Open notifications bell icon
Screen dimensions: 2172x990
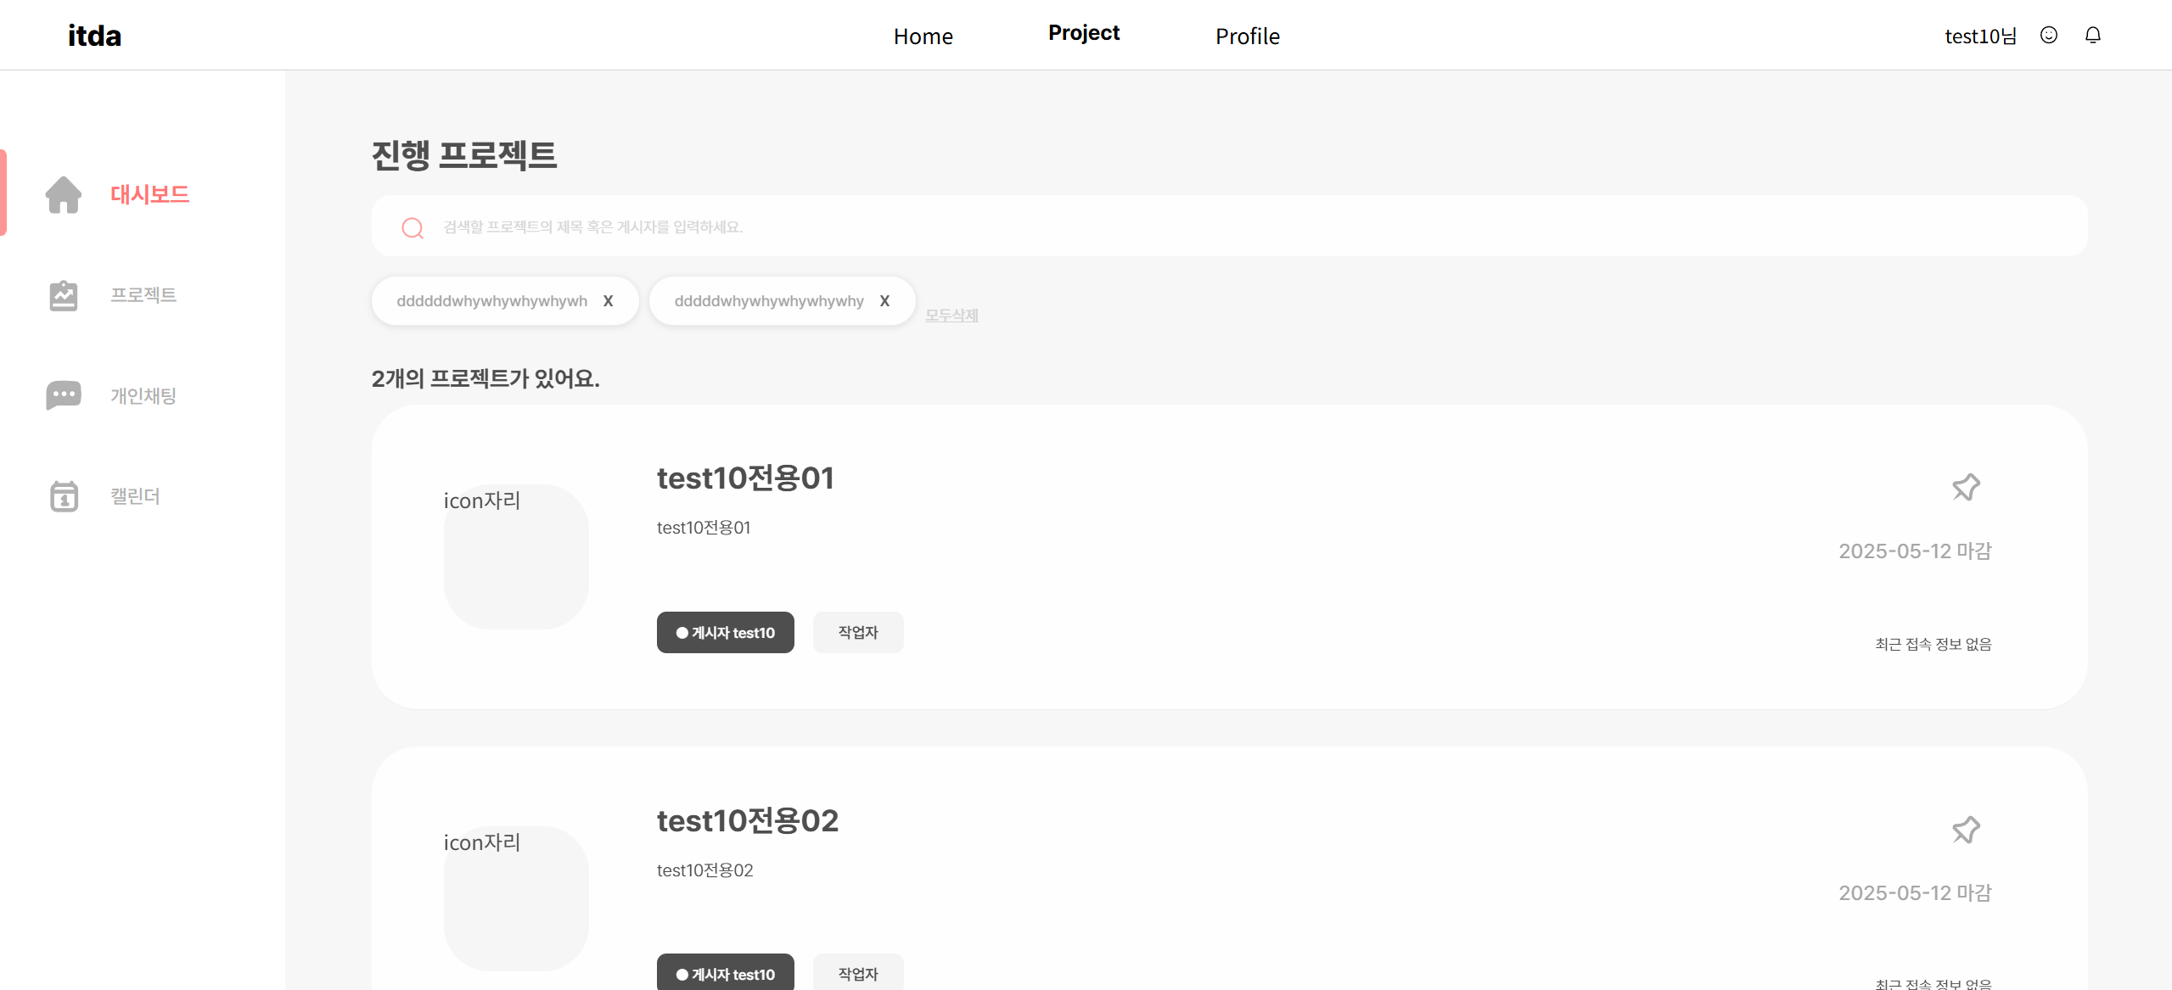click(x=2092, y=35)
